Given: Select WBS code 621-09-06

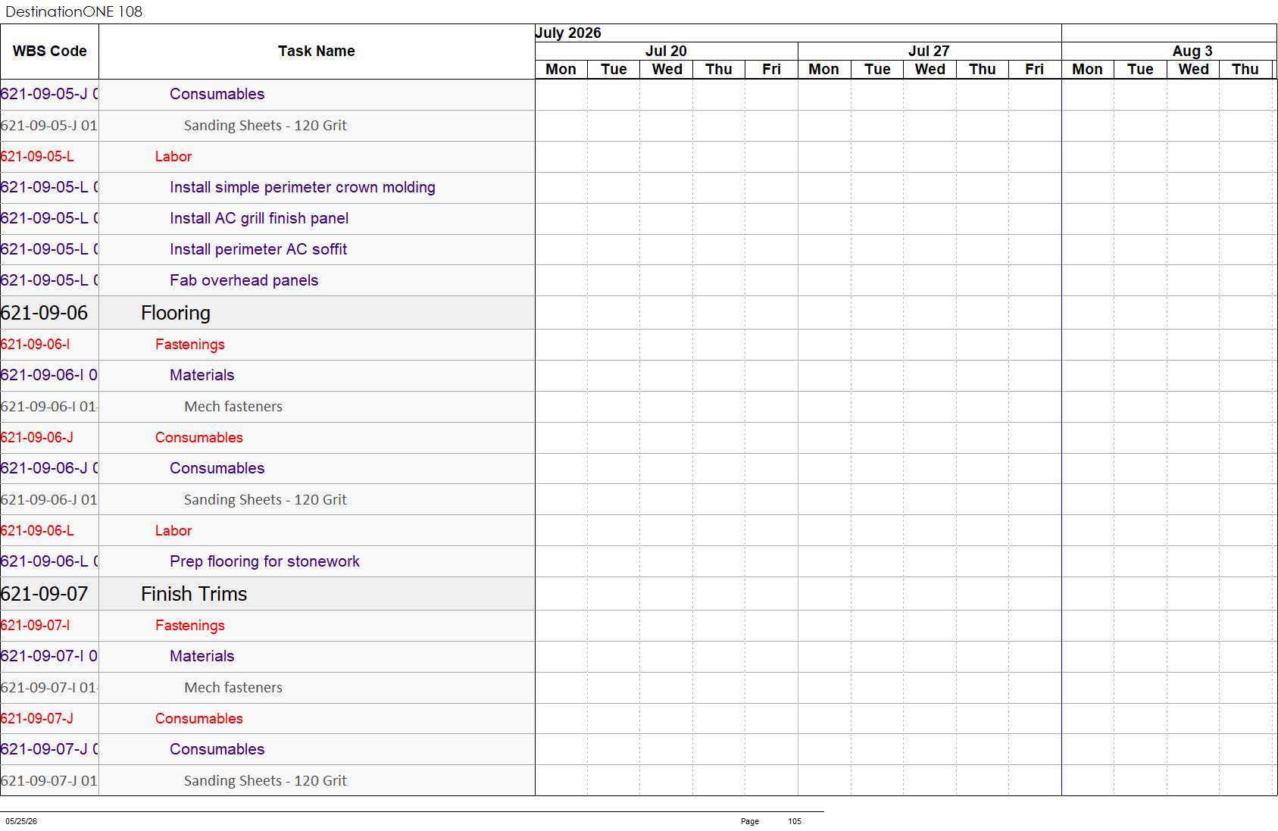Looking at the screenshot, I should pyautogui.click(x=45, y=313).
